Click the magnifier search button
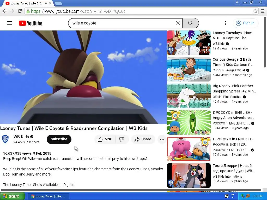Screen dimensions: 267x200 [x=191, y=23]
